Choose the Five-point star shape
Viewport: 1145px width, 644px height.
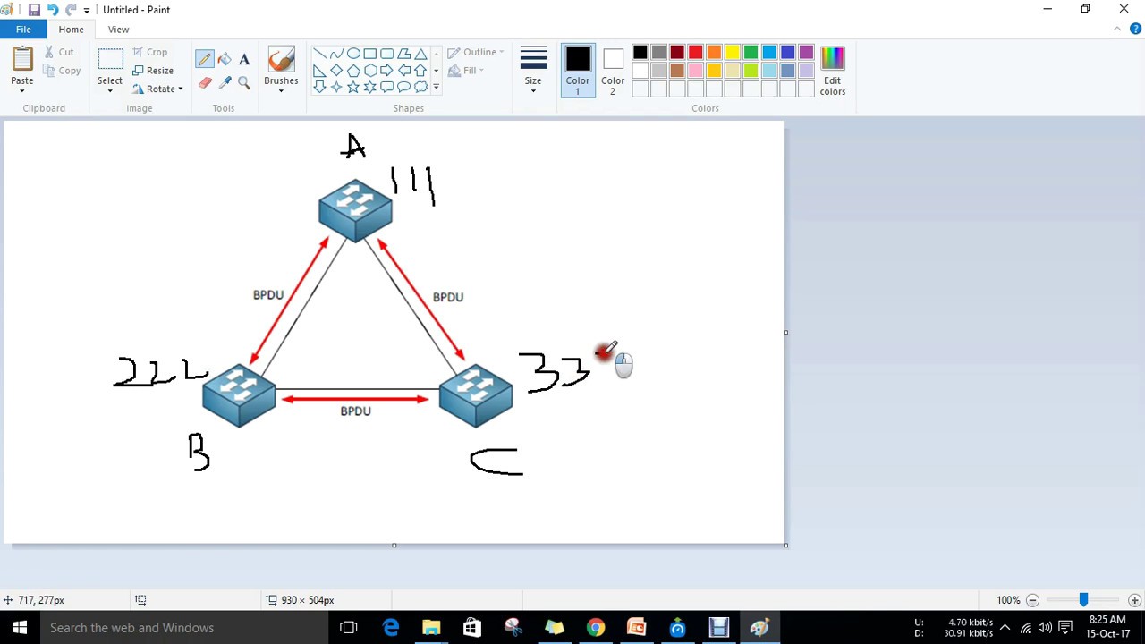pyautogui.click(x=353, y=87)
